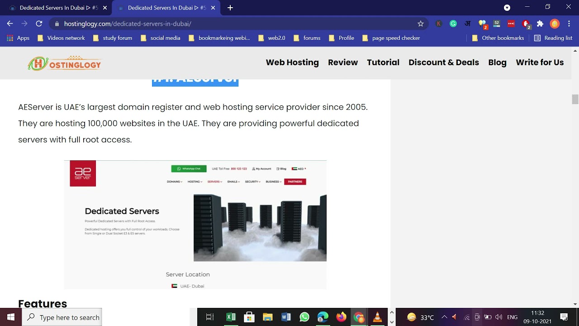Click the browser page vertical scrollbar thumb
Image resolution: width=579 pixels, height=326 pixels.
pos(575,99)
